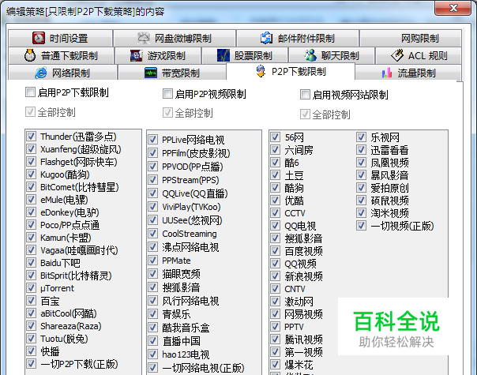Click the mail icon on 邮件附件限制 tab
Image resolution: width=477 pixels, height=375 pixels.
click(266, 38)
